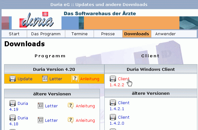Screen dimensions: 198x130
Task: Click the download icon beside Duria 4.18
Action: pyautogui.click(x=13, y=118)
